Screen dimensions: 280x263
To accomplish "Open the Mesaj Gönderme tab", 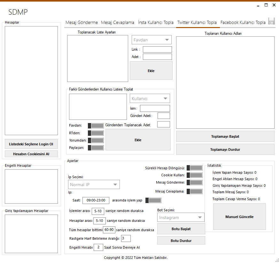I will click(x=82, y=22).
